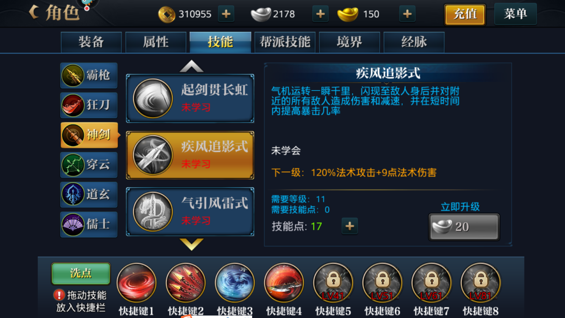This screenshot has height=318, width=565.
Task: Switch to the 帮派技能 tab
Action: coord(285,42)
